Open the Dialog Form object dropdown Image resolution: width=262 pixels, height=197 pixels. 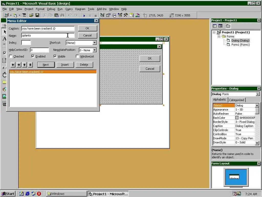coord(258,94)
